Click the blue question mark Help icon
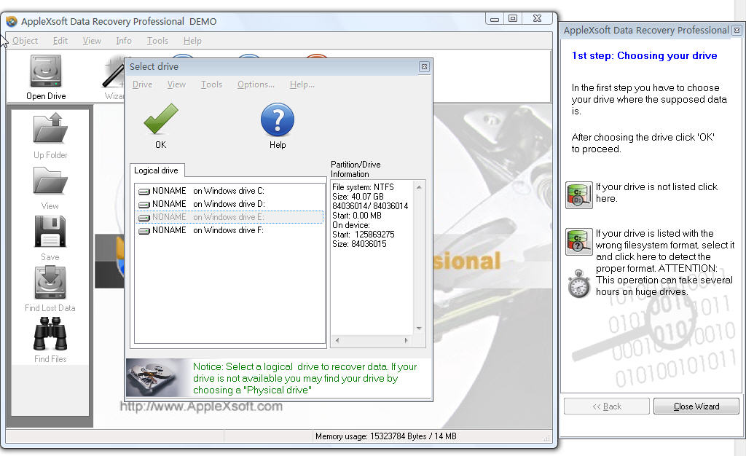Image resolution: width=746 pixels, height=456 pixels. click(x=278, y=119)
